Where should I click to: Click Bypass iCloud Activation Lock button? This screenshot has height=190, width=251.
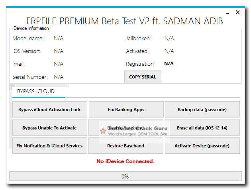click(x=49, y=110)
